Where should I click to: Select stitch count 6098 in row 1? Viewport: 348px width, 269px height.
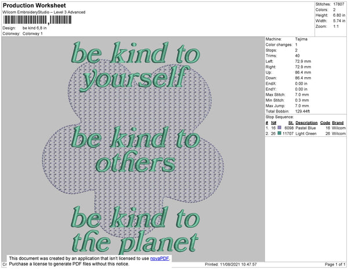[x=289, y=128]
